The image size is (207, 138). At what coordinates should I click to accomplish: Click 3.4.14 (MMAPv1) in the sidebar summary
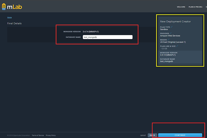(x=168, y=55)
